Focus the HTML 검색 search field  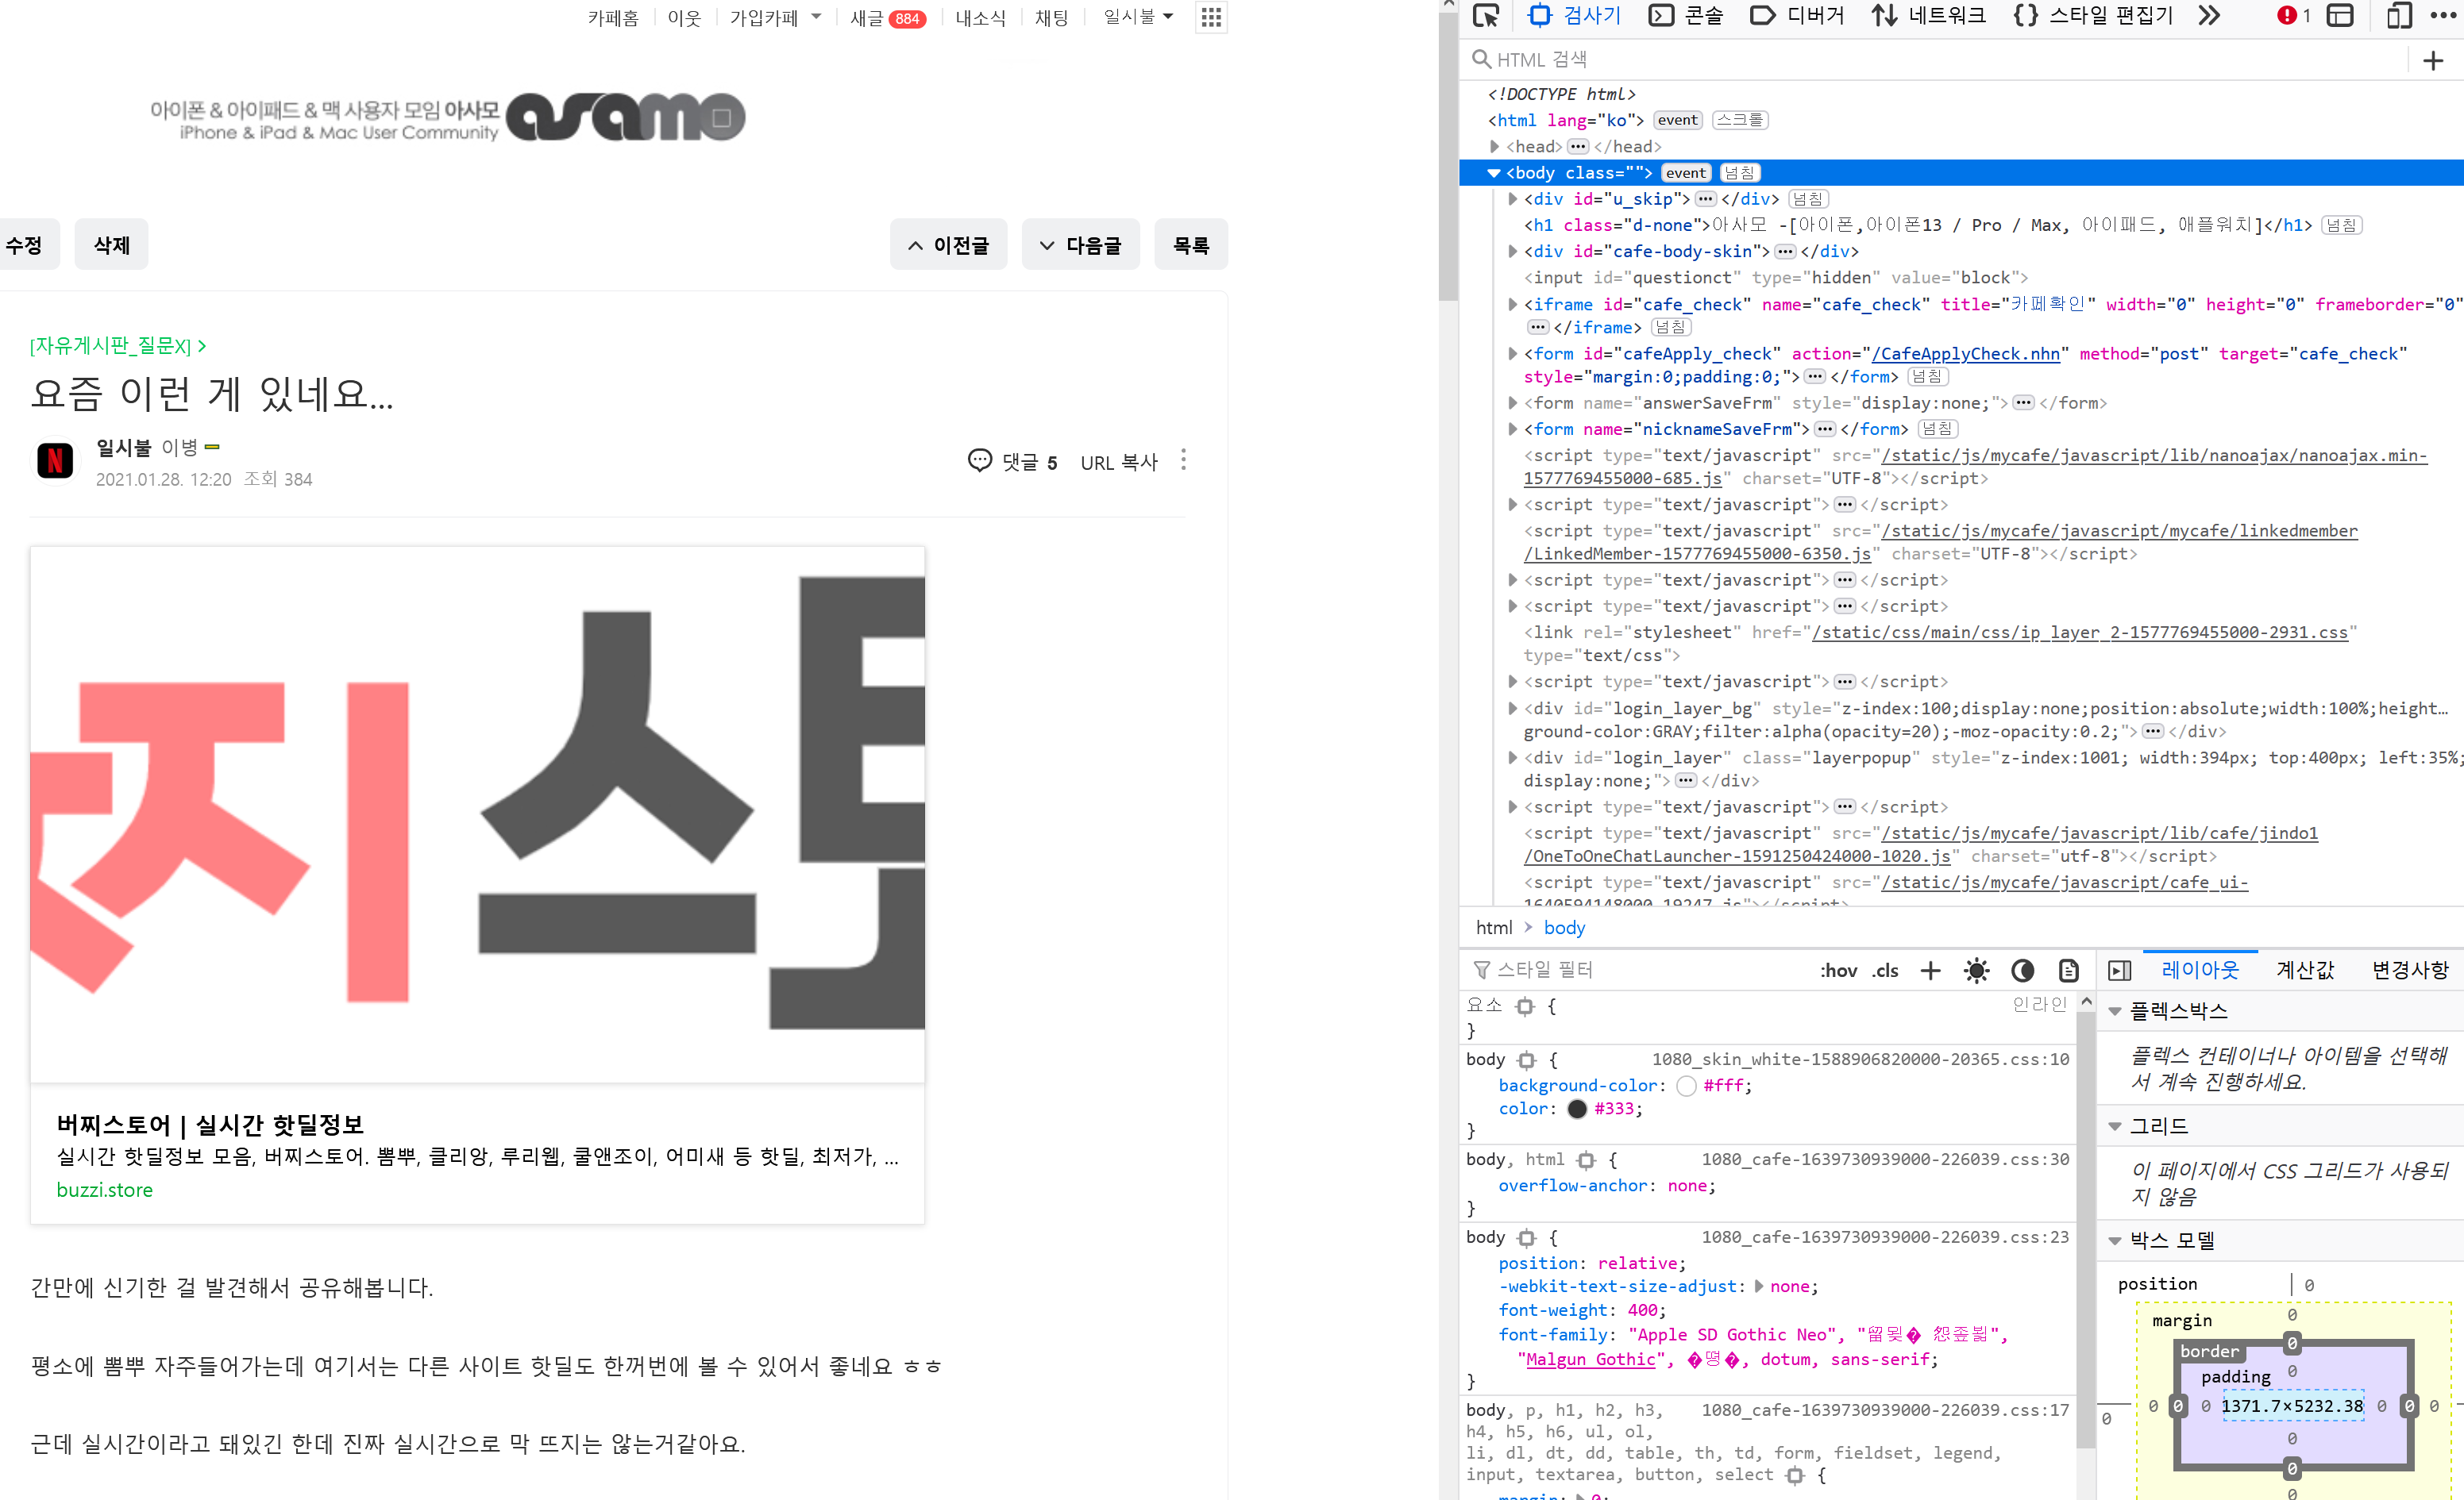[x=1937, y=59]
